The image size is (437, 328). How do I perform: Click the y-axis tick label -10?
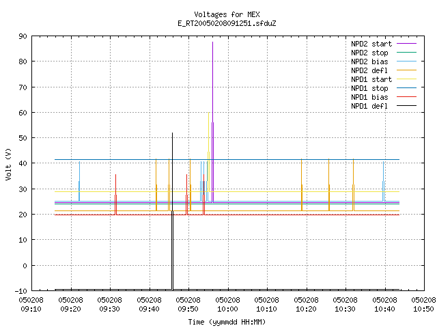coord(21,291)
